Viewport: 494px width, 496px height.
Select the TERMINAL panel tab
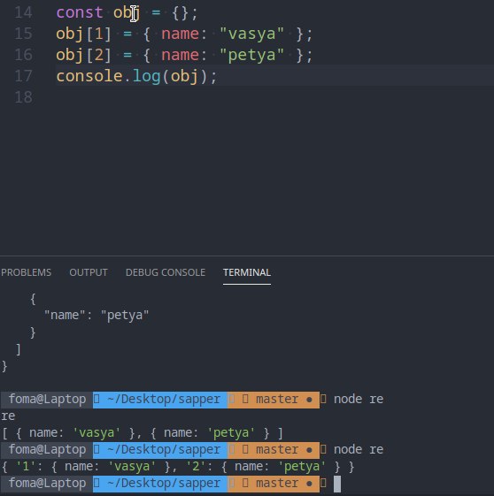[x=247, y=272]
